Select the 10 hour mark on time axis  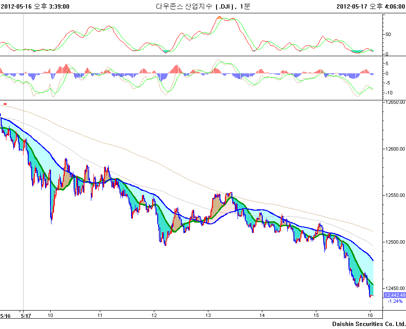51,316
